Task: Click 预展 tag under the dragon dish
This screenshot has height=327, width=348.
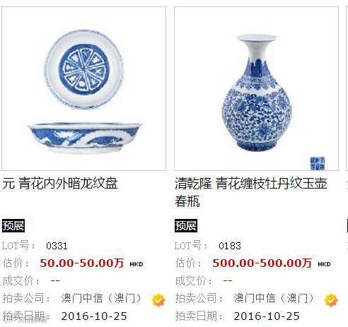Action: click(13, 226)
